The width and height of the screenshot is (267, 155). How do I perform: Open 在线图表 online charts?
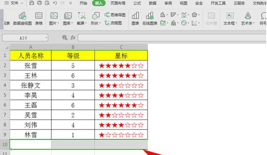click(x=150, y=19)
